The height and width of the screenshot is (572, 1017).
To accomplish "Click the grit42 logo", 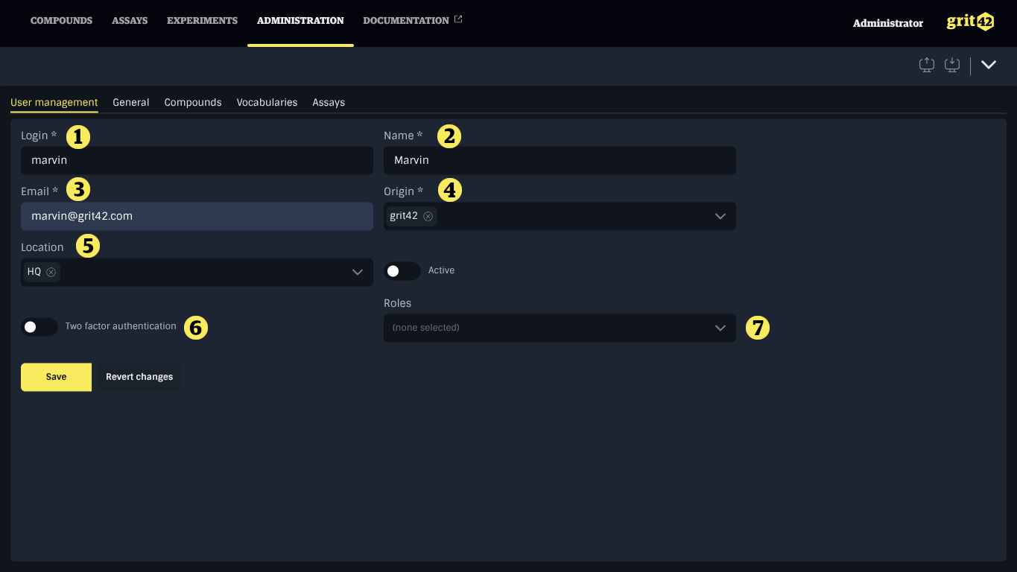I will tap(970, 22).
